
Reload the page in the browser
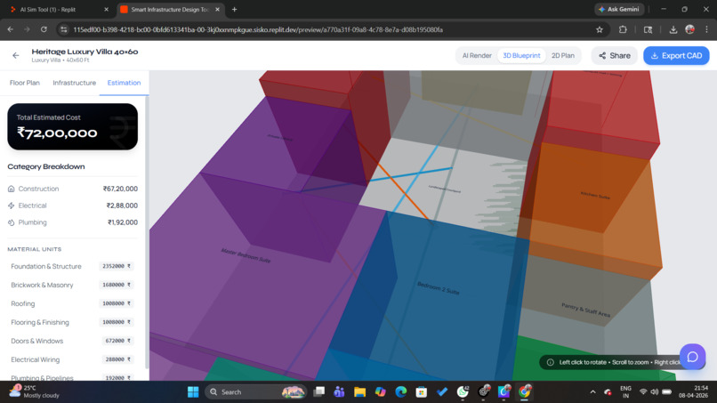tap(44, 29)
